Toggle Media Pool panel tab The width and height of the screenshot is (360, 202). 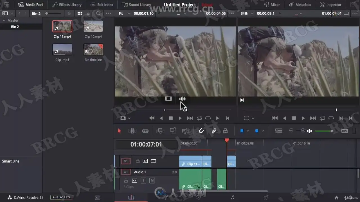point(31,4)
